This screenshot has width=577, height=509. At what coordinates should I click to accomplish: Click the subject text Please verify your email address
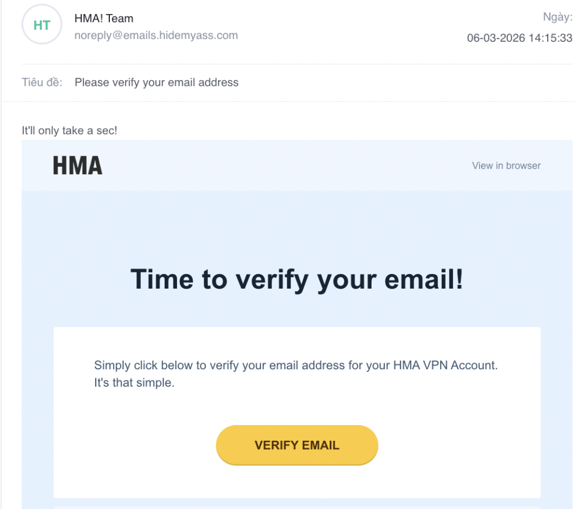click(157, 82)
